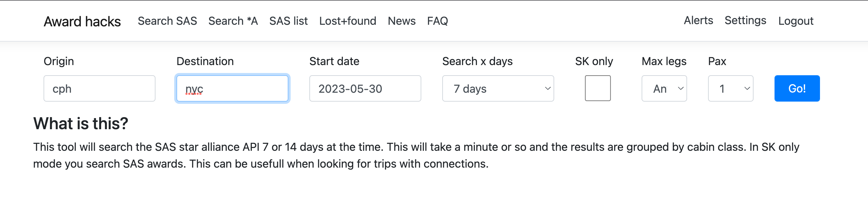Click Logout link
The height and width of the screenshot is (200, 868).
[796, 21]
